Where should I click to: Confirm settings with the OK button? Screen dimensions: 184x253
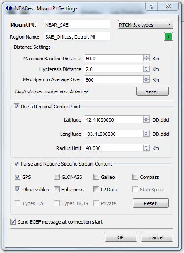pyautogui.click(x=121, y=237)
